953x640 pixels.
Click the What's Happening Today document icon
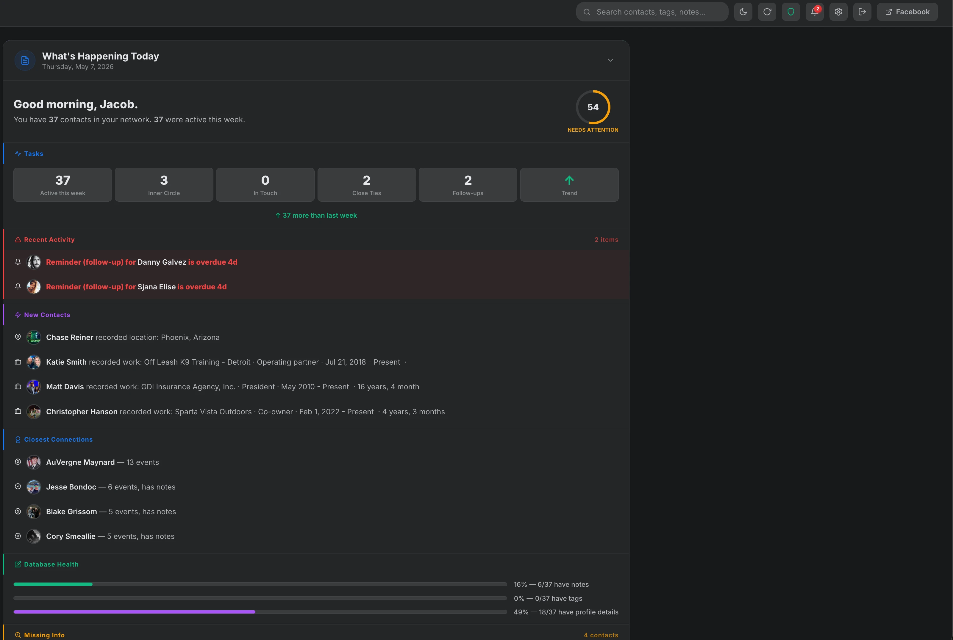[x=25, y=60]
